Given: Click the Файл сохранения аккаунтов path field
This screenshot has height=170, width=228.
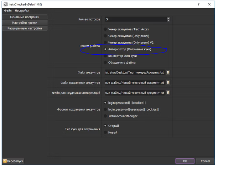Looking at the screenshot, I should [x=135, y=82].
